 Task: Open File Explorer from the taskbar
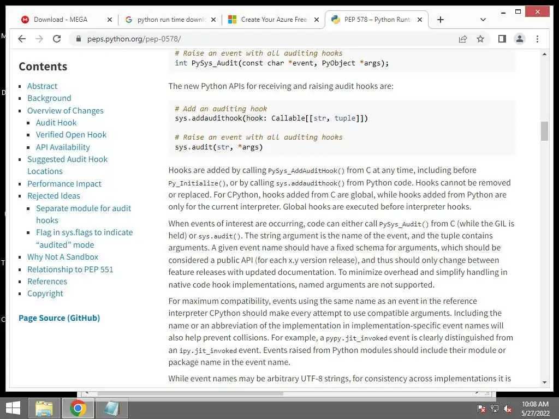(44, 408)
